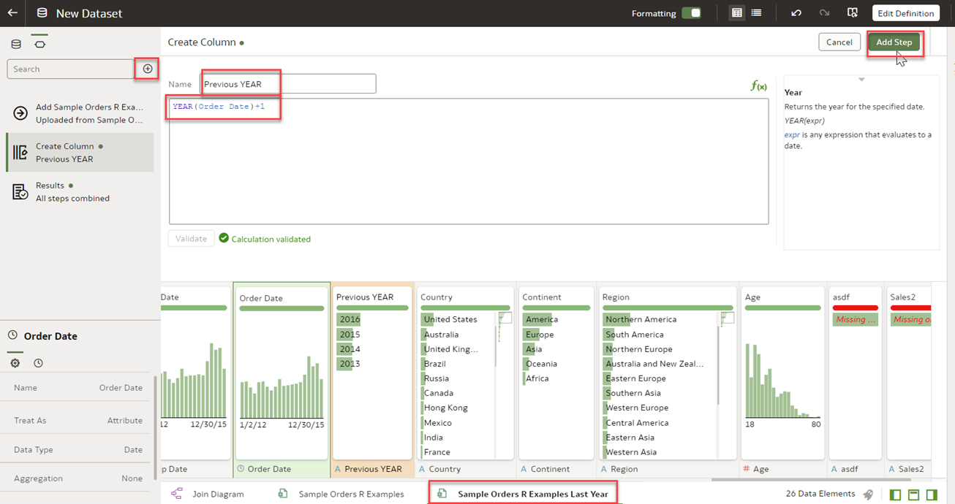955x504 pixels.
Task: Toggle the Formatting switch off
Action: coord(690,13)
